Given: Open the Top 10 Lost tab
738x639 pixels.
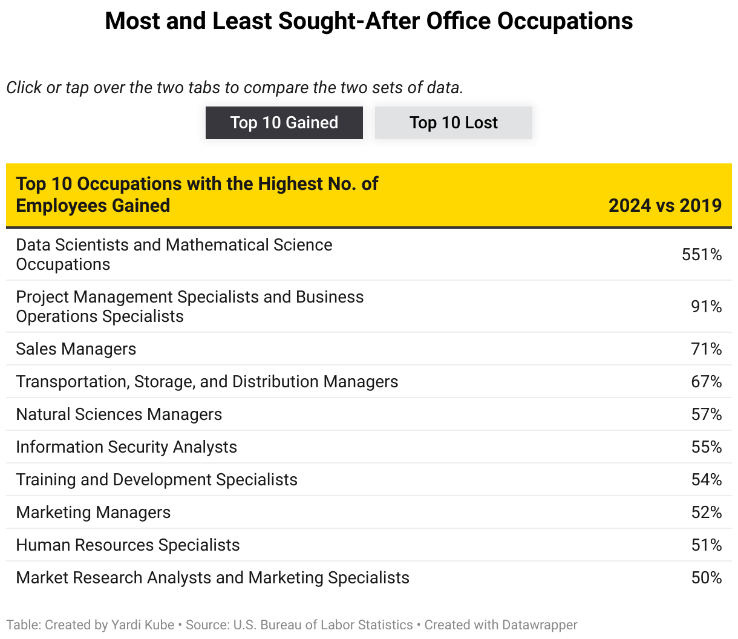Looking at the screenshot, I should 453,123.
